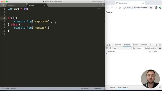
Task: Close the DevTools panel
Action: pyautogui.click(x=160, y=45)
